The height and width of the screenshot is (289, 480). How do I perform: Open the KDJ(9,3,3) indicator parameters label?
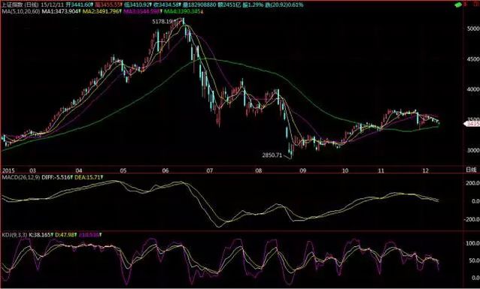(x=14, y=235)
